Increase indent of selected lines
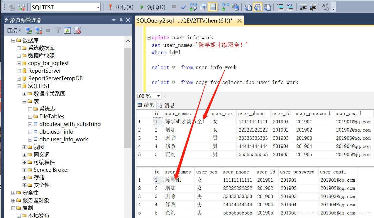 (x=313, y=7)
